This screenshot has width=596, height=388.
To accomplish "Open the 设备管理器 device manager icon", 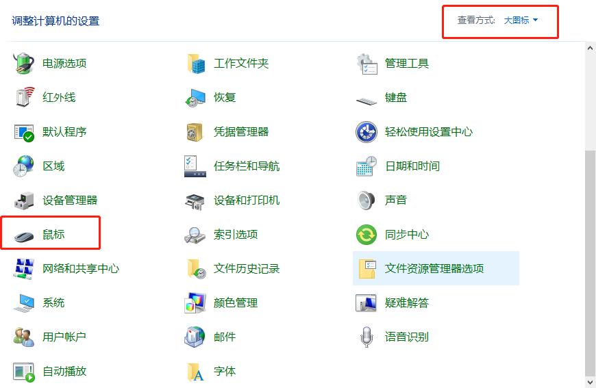I will (24, 200).
